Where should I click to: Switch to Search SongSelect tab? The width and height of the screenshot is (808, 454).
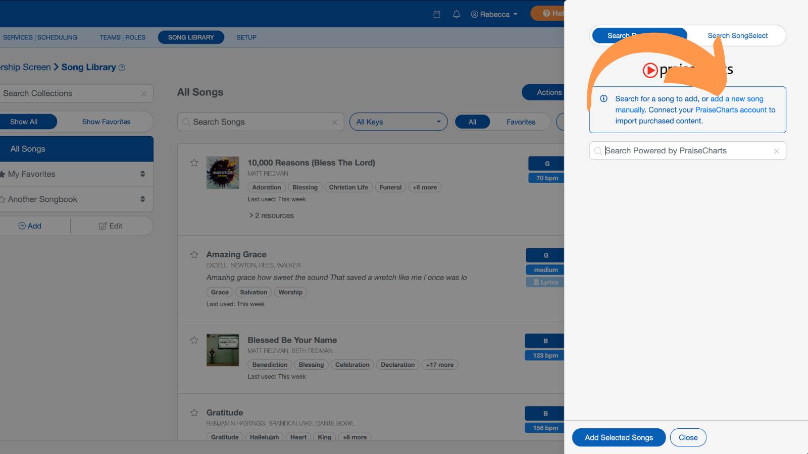[737, 36]
